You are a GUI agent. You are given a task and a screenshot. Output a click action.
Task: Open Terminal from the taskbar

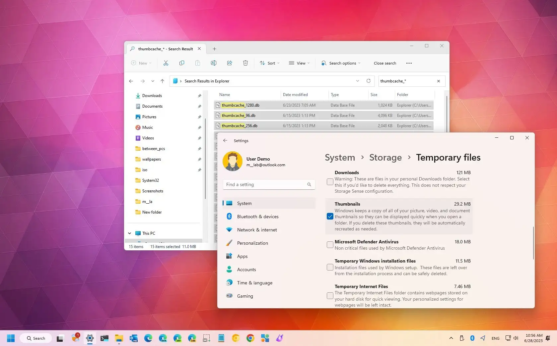(x=104, y=338)
